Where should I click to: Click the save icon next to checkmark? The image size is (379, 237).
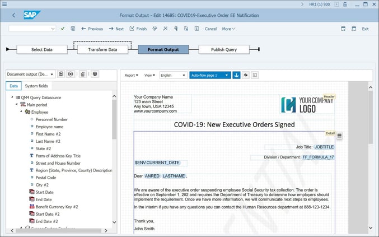click(73, 29)
